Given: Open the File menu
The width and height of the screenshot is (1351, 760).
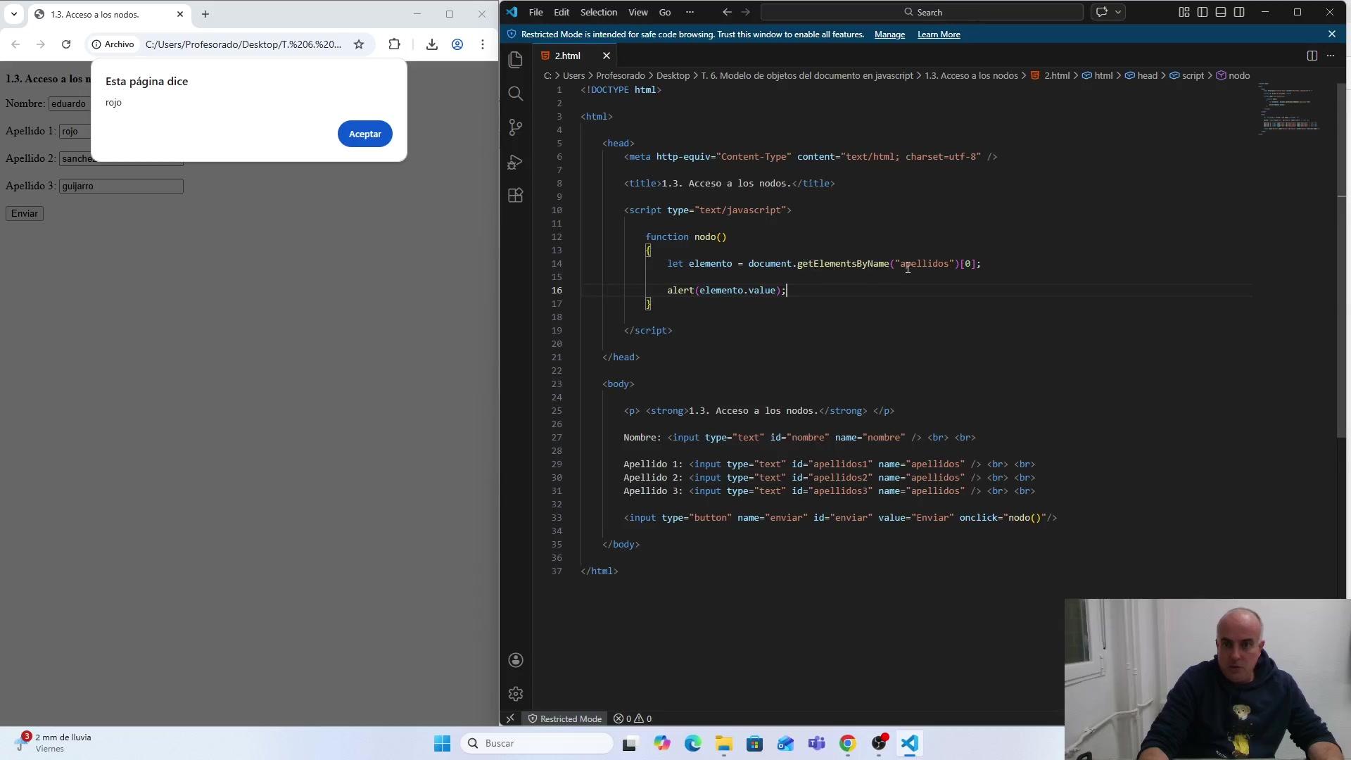Looking at the screenshot, I should [536, 12].
